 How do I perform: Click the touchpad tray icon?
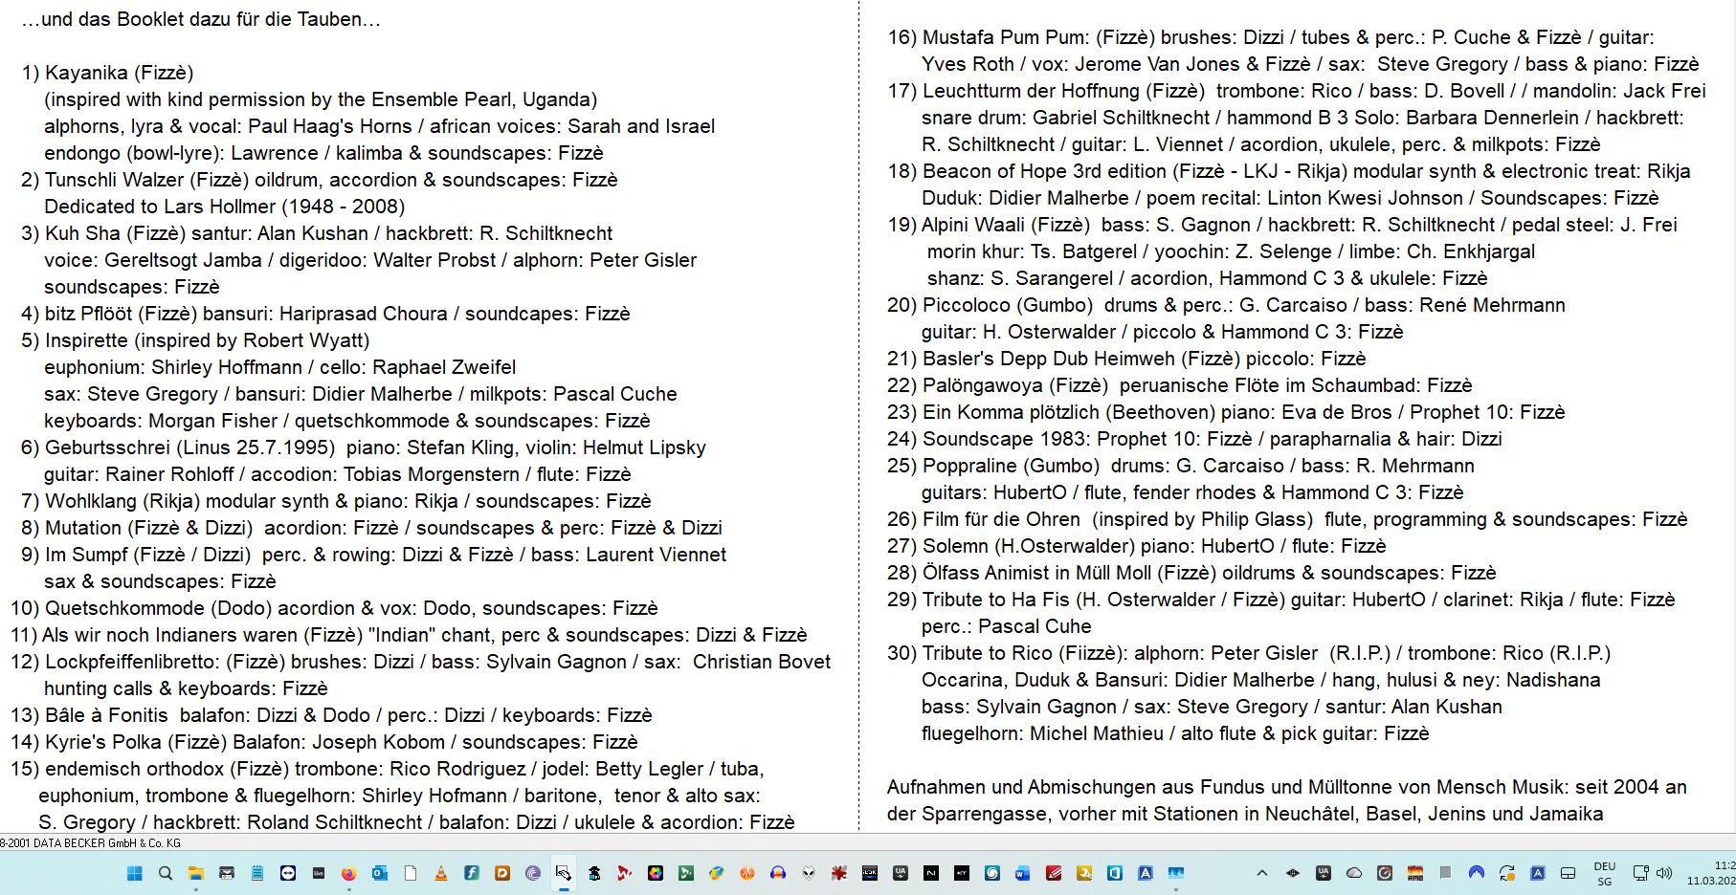pos(1569,873)
